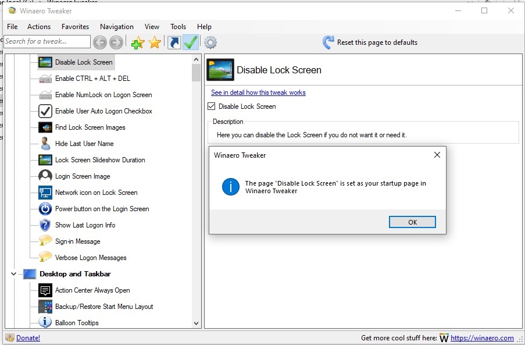Open the yellow star favorites icon
Screen dimensions: 525x345
pyautogui.click(x=155, y=42)
